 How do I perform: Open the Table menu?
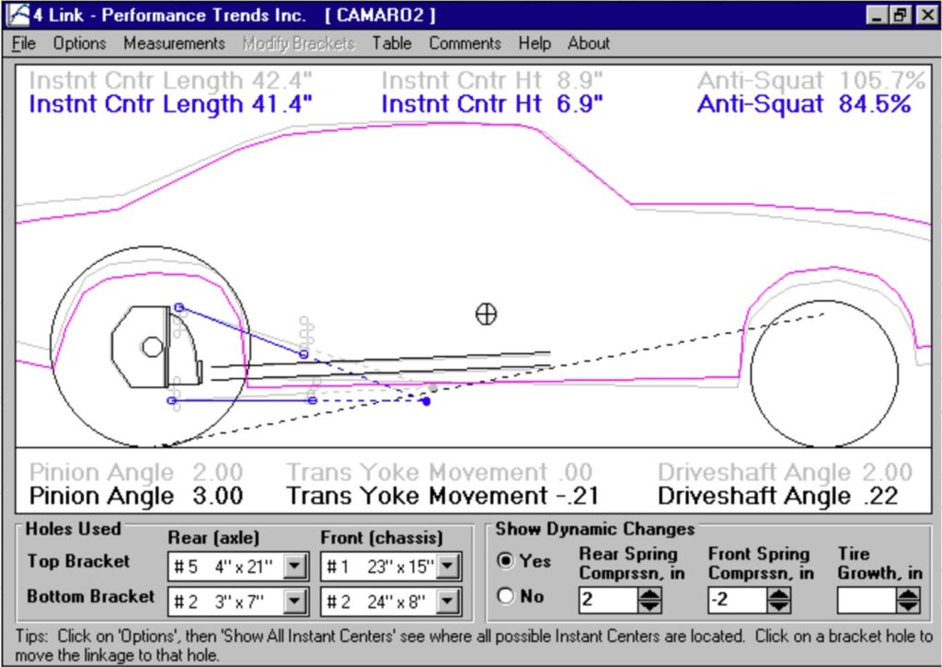(x=392, y=43)
